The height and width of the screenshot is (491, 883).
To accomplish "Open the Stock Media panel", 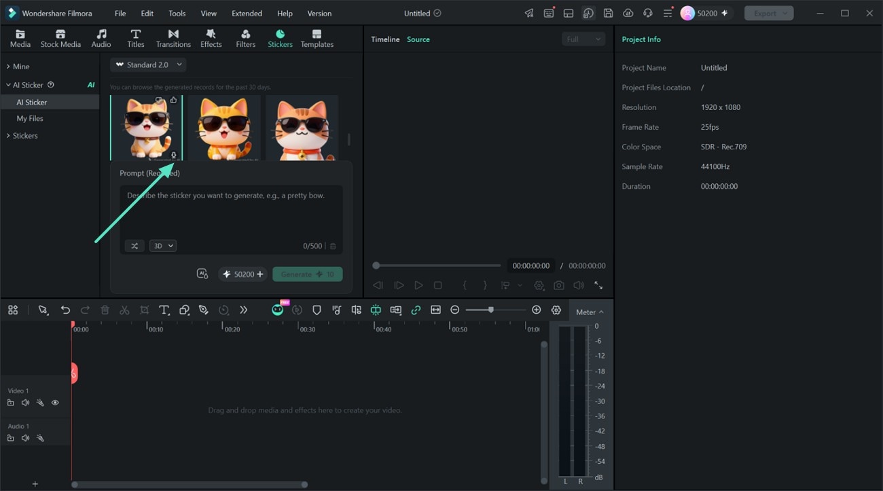I will pos(60,39).
